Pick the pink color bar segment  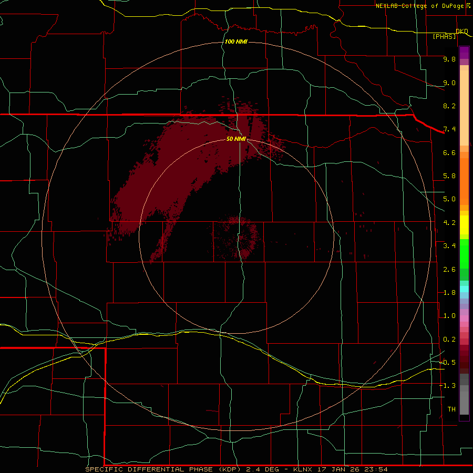[464, 318]
